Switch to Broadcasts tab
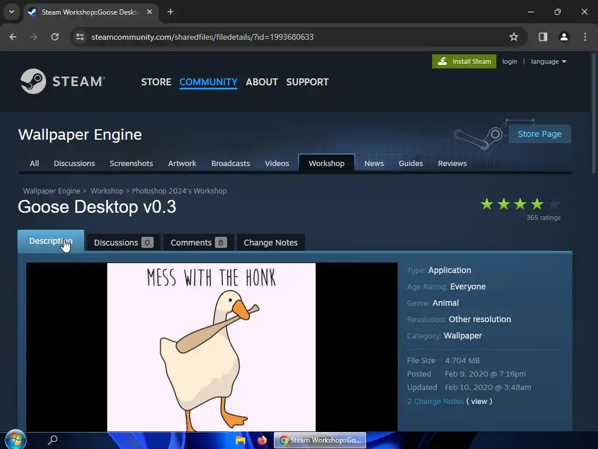The height and width of the screenshot is (449, 598). pos(230,164)
